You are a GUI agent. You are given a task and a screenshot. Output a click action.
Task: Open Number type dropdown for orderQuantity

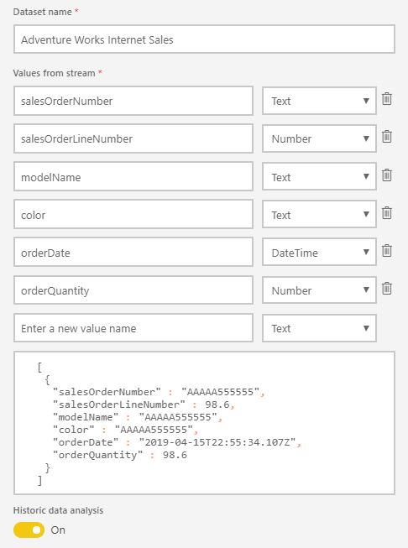click(x=319, y=290)
